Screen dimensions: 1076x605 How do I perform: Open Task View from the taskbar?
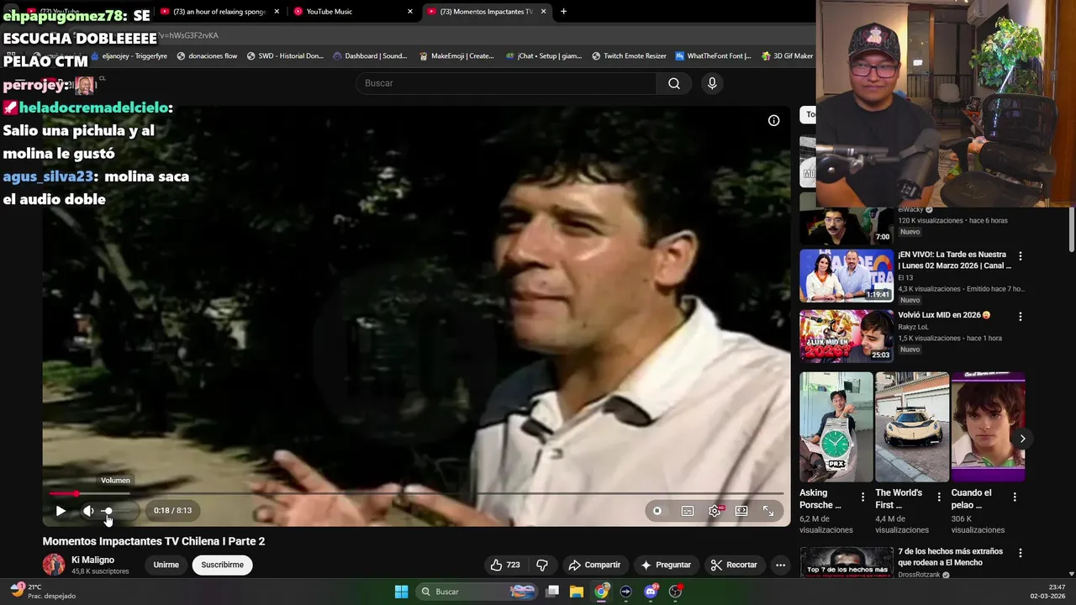coord(552,592)
